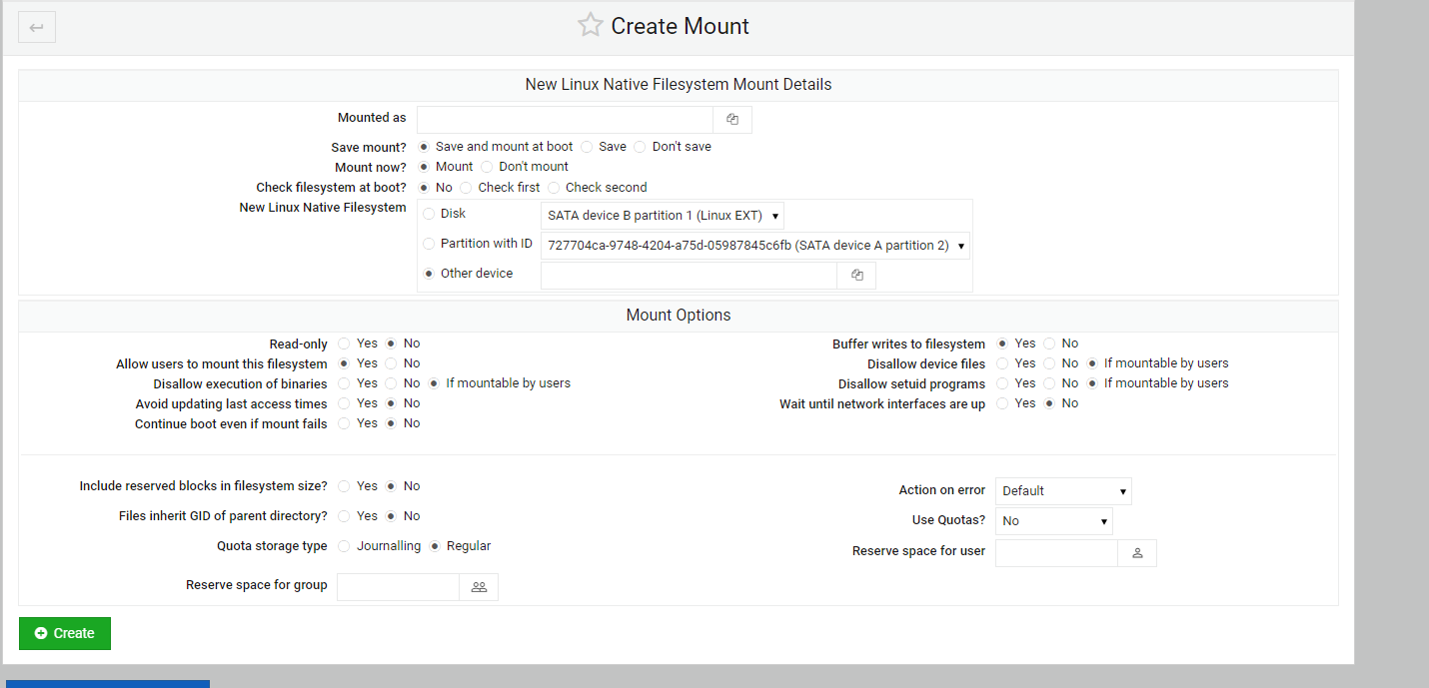Set Wait until network interfaces are up to No

[x=1049, y=403]
